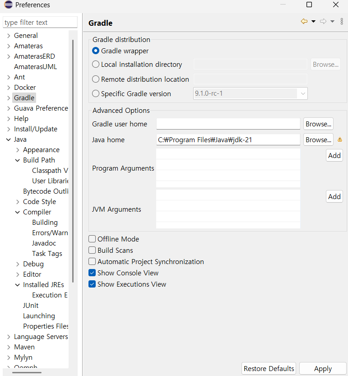The height and width of the screenshot is (376, 348).
Task: Click Add for Program Arguments
Action: click(x=334, y=155)
